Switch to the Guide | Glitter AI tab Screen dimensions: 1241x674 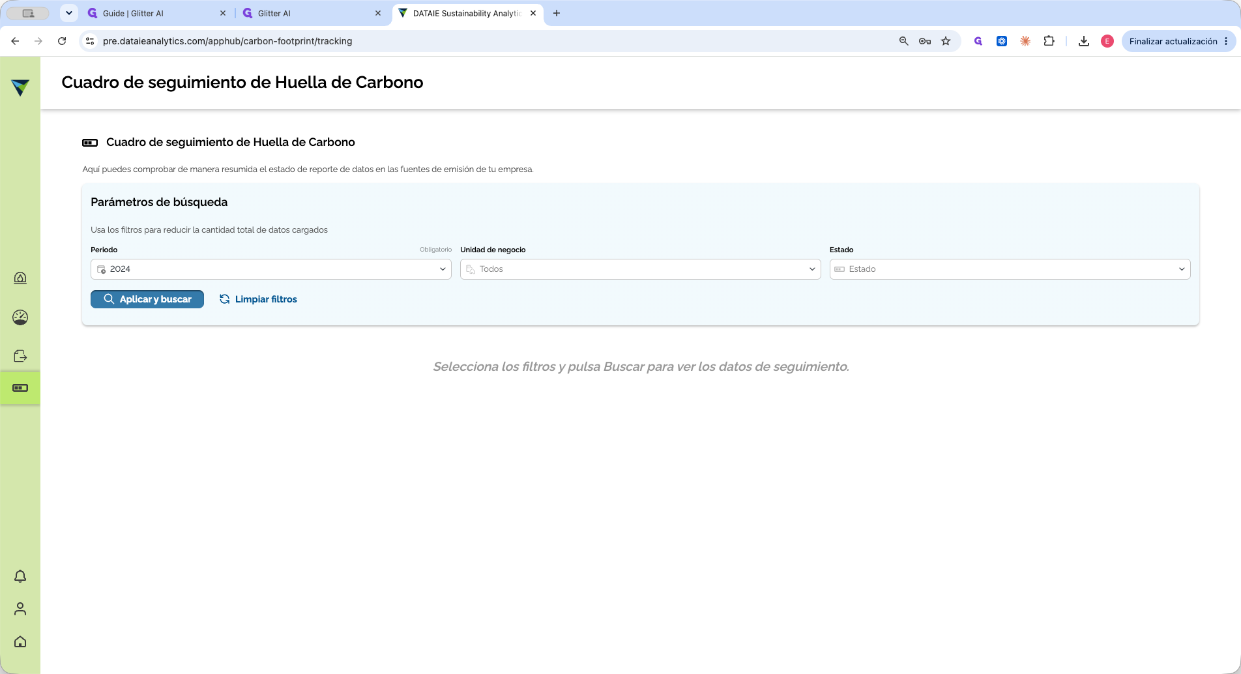156,13
